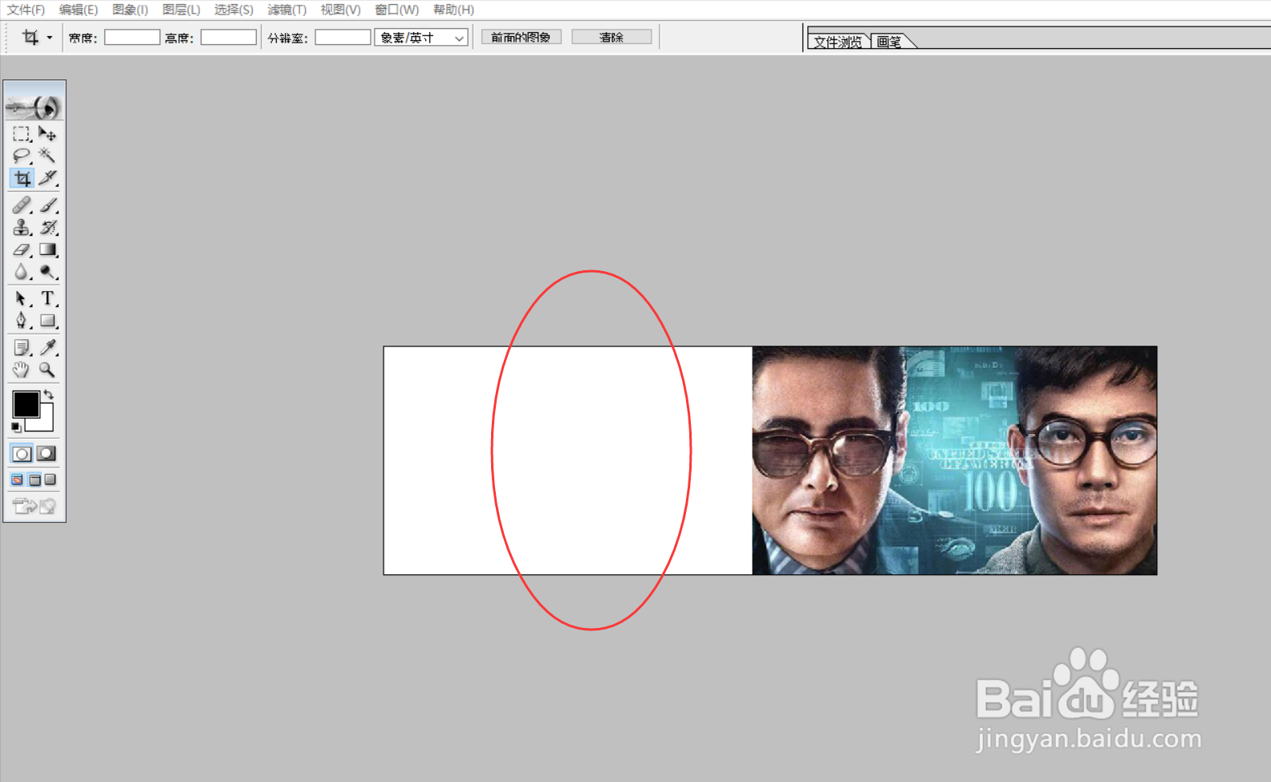Select the Slice tool
1271x782 pixels.
pyautogui.click(x=47, y=178)
